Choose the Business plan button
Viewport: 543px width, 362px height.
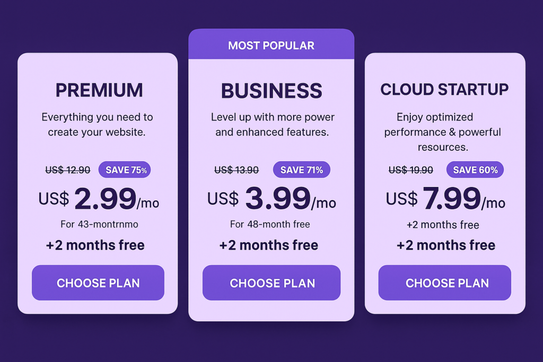coord(271,282)
